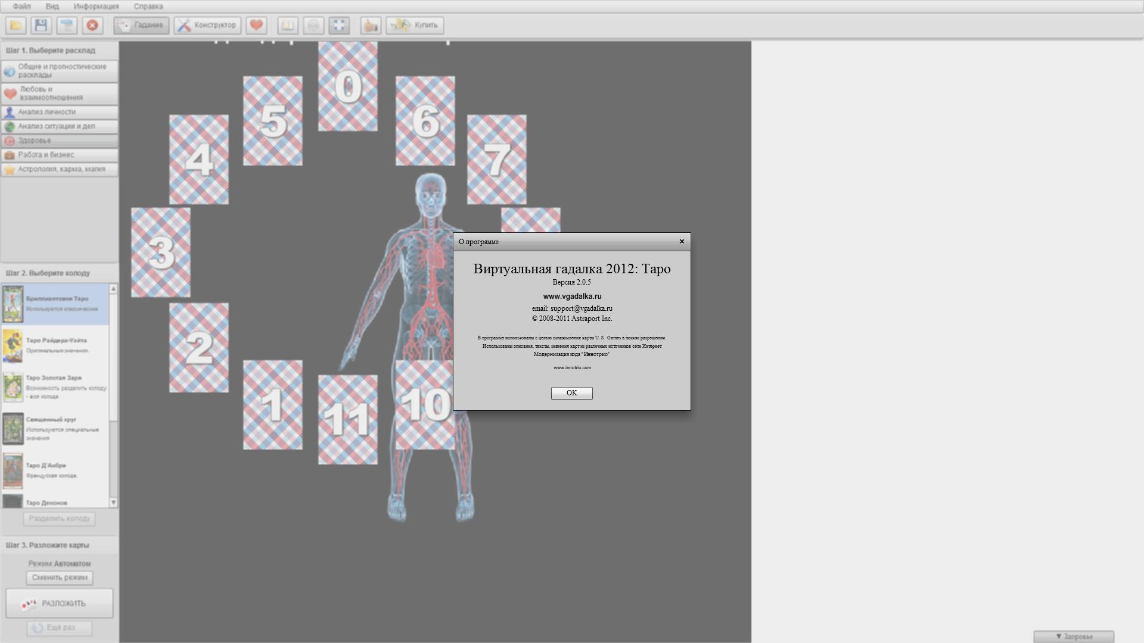Click card number 3 in the spread
This screenshot has width=1144, height=643.
161,252
